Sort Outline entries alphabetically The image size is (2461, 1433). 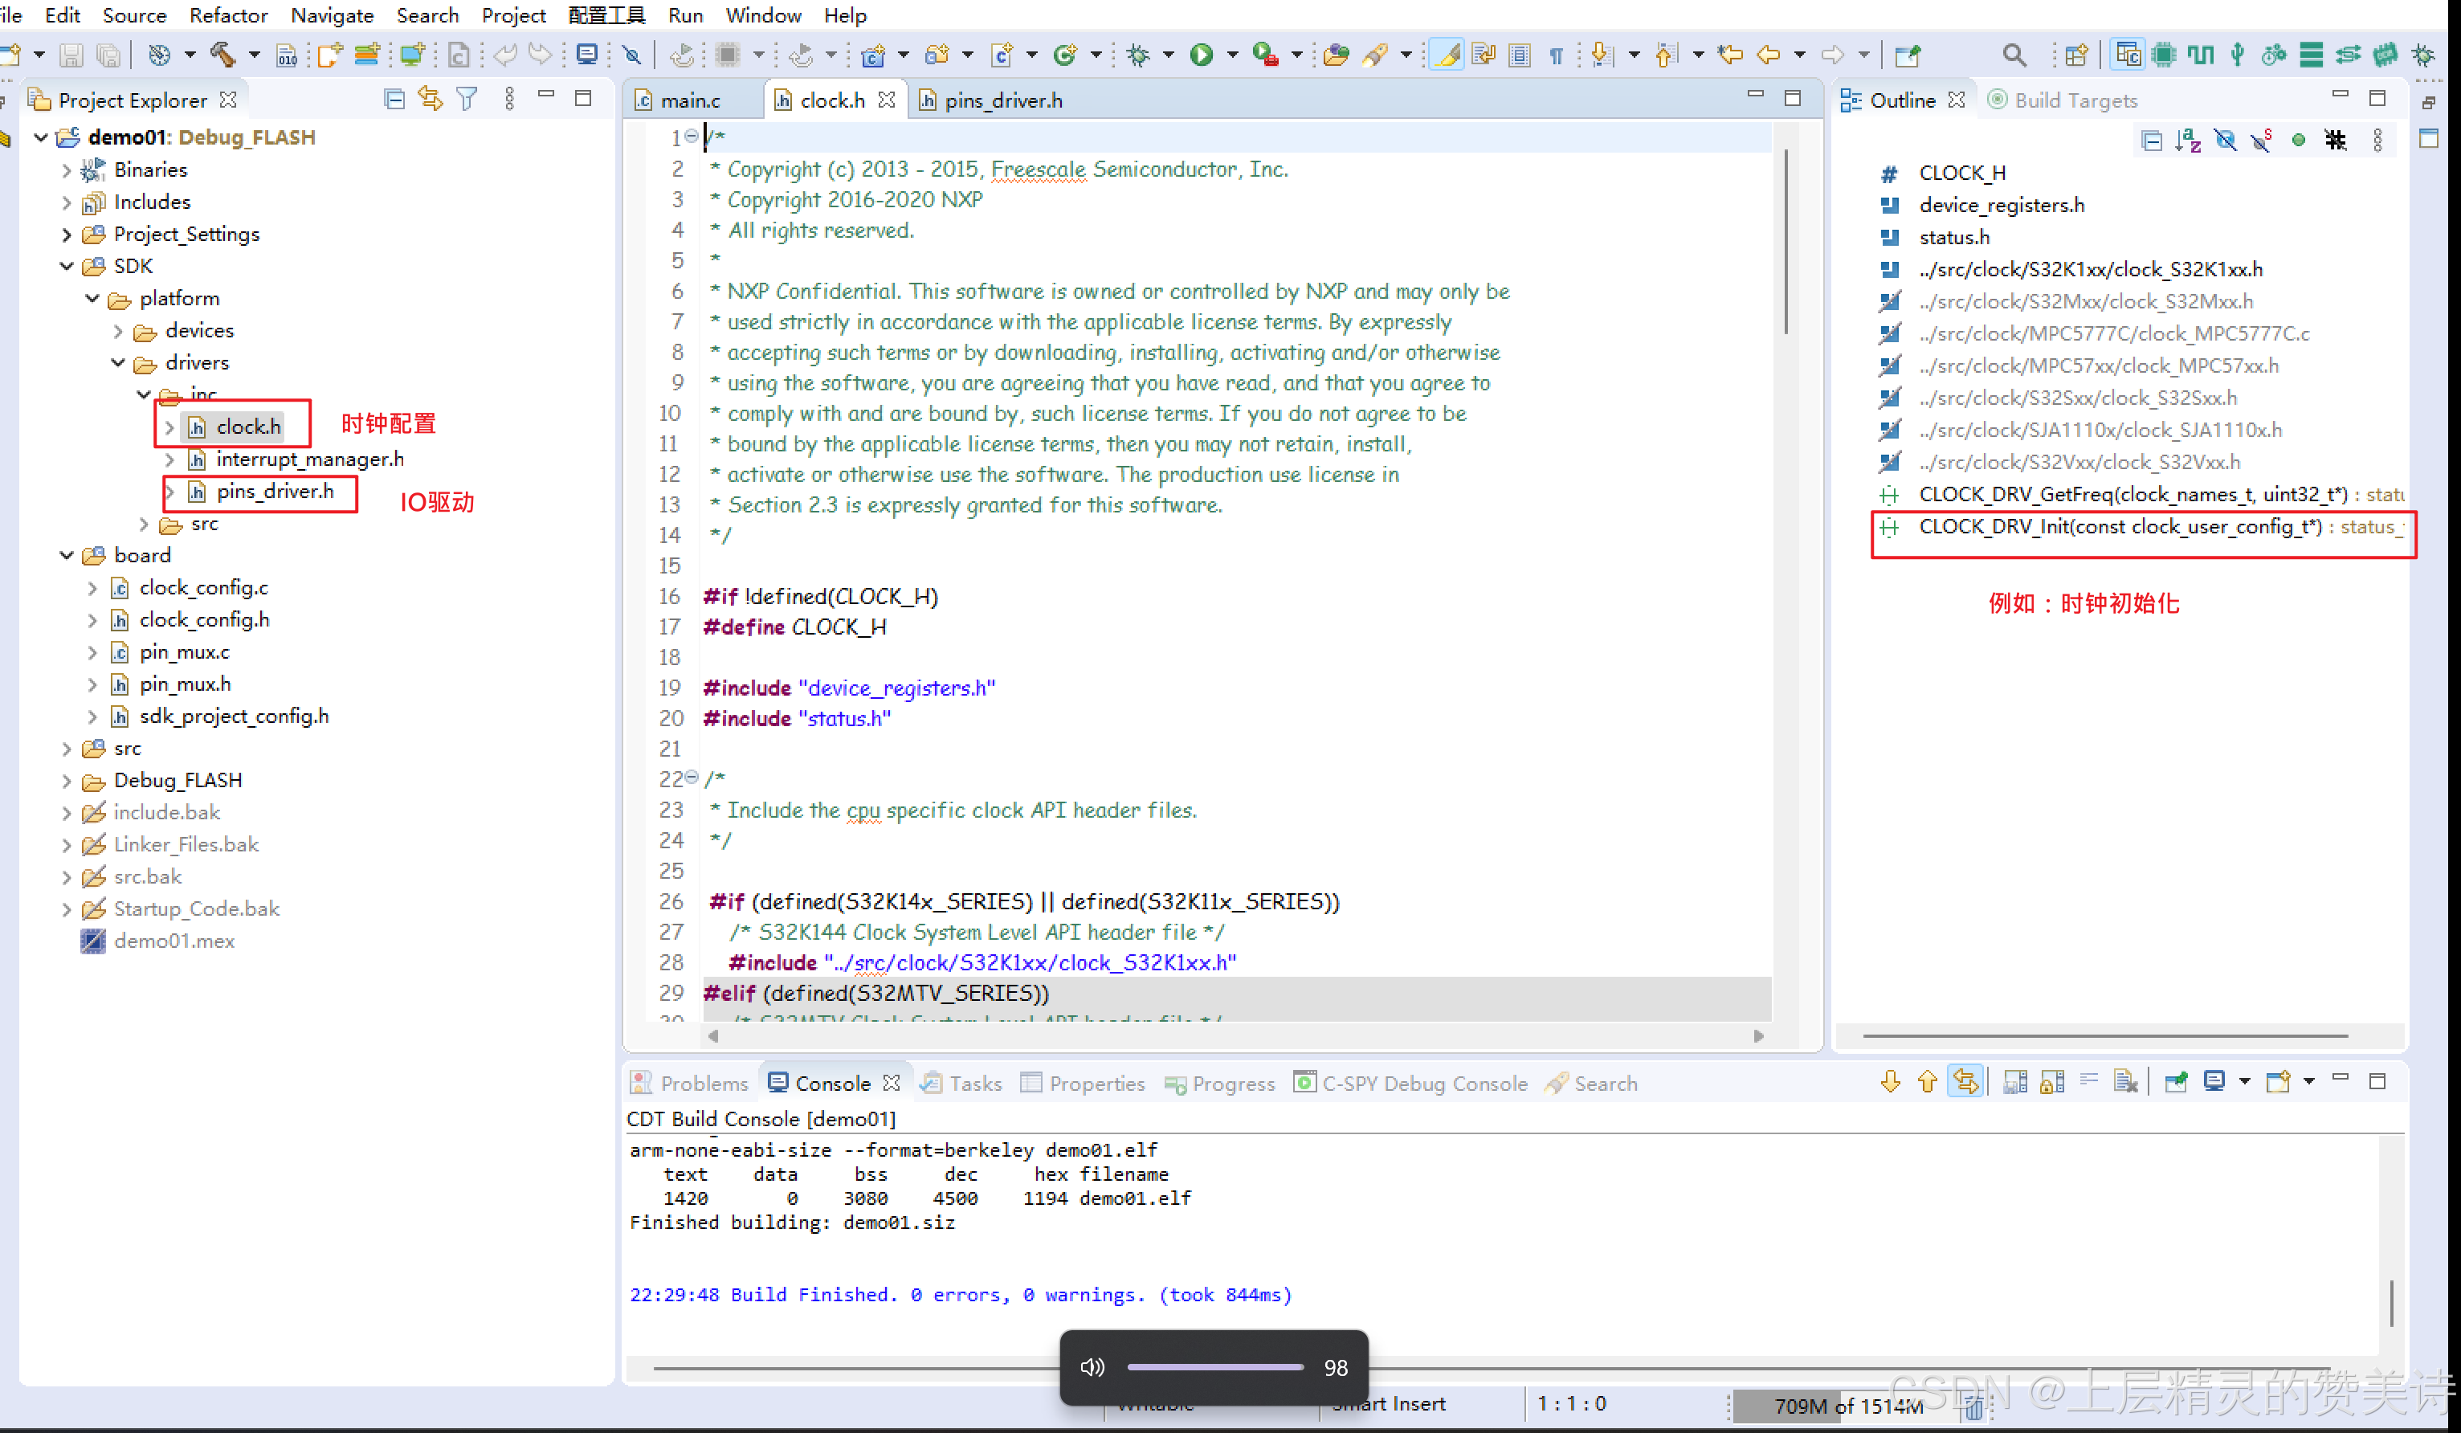(2189, 141)
